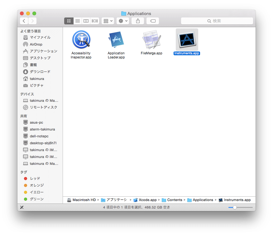Screen dimensions: 273x236
Task: Click Instruments.app in the path bar
Action: pyautogui.click(x=235, y=200)
